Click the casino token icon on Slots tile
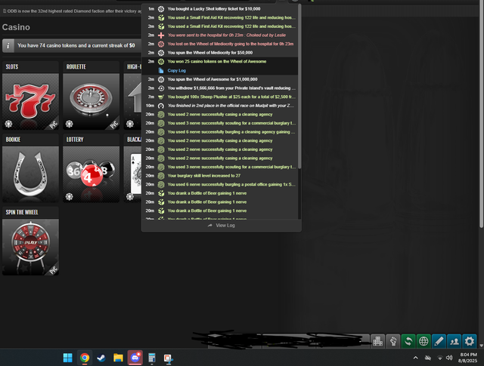Image resolution: width=484 pixels, height=366 pixels. coord(8,124)
